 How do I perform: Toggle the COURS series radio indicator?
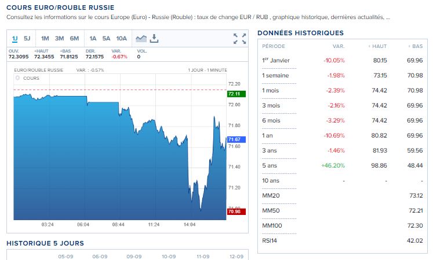pyautogui.click(x=18, y=77)
